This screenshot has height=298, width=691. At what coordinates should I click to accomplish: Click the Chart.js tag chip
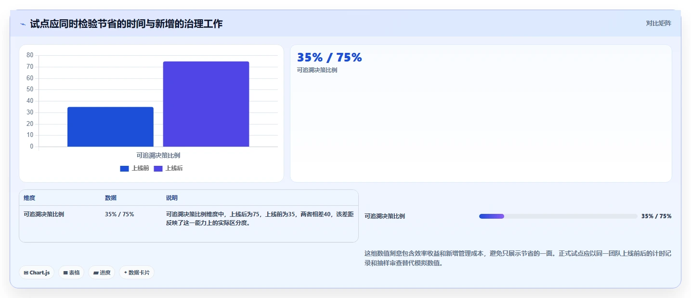pos(37,273)
